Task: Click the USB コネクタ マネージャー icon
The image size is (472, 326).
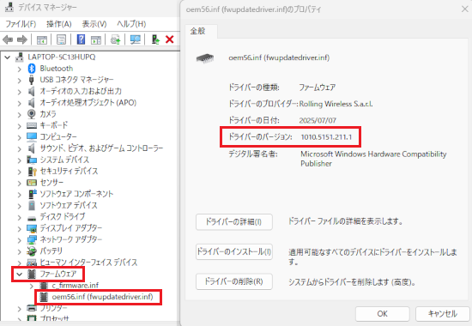Action: tap(31, 80)
